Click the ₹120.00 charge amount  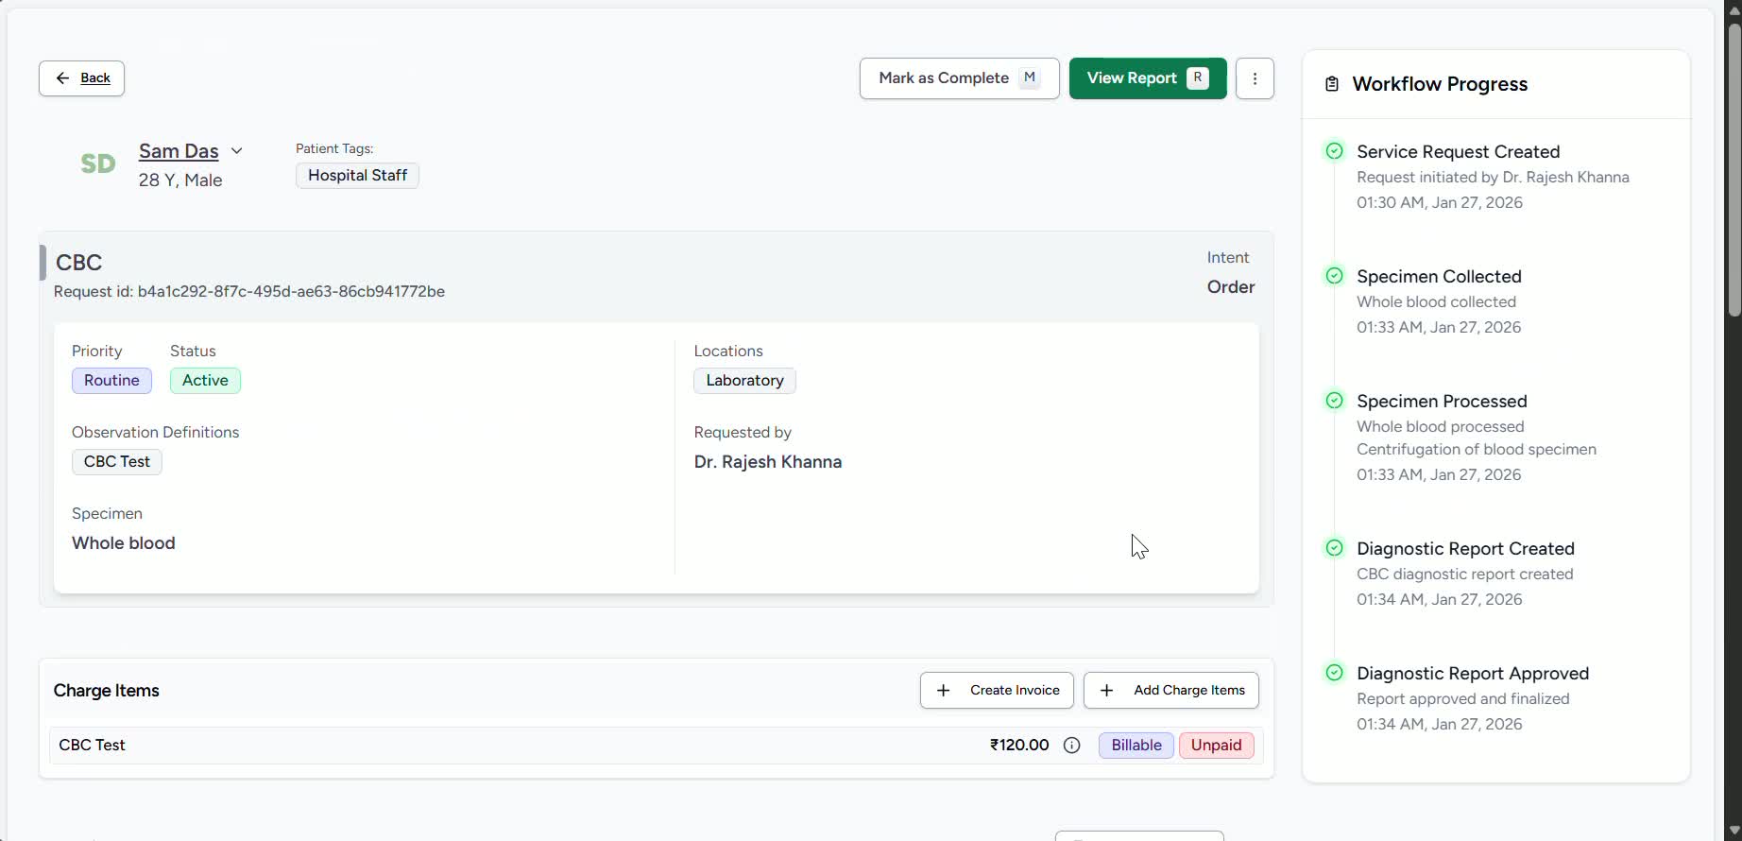pyautogui.click(x=1019, y=746)
